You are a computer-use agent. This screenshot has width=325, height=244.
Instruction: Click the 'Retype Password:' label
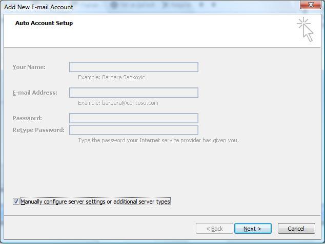38,130
